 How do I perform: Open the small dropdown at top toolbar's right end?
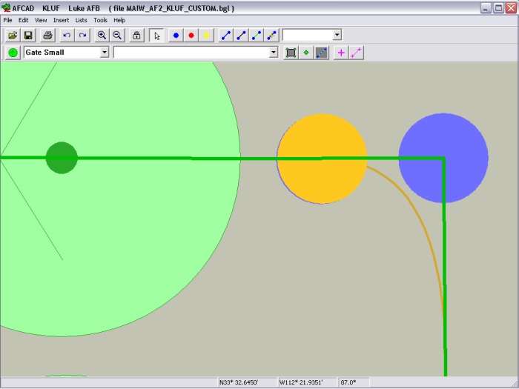[x=337, y=35]
